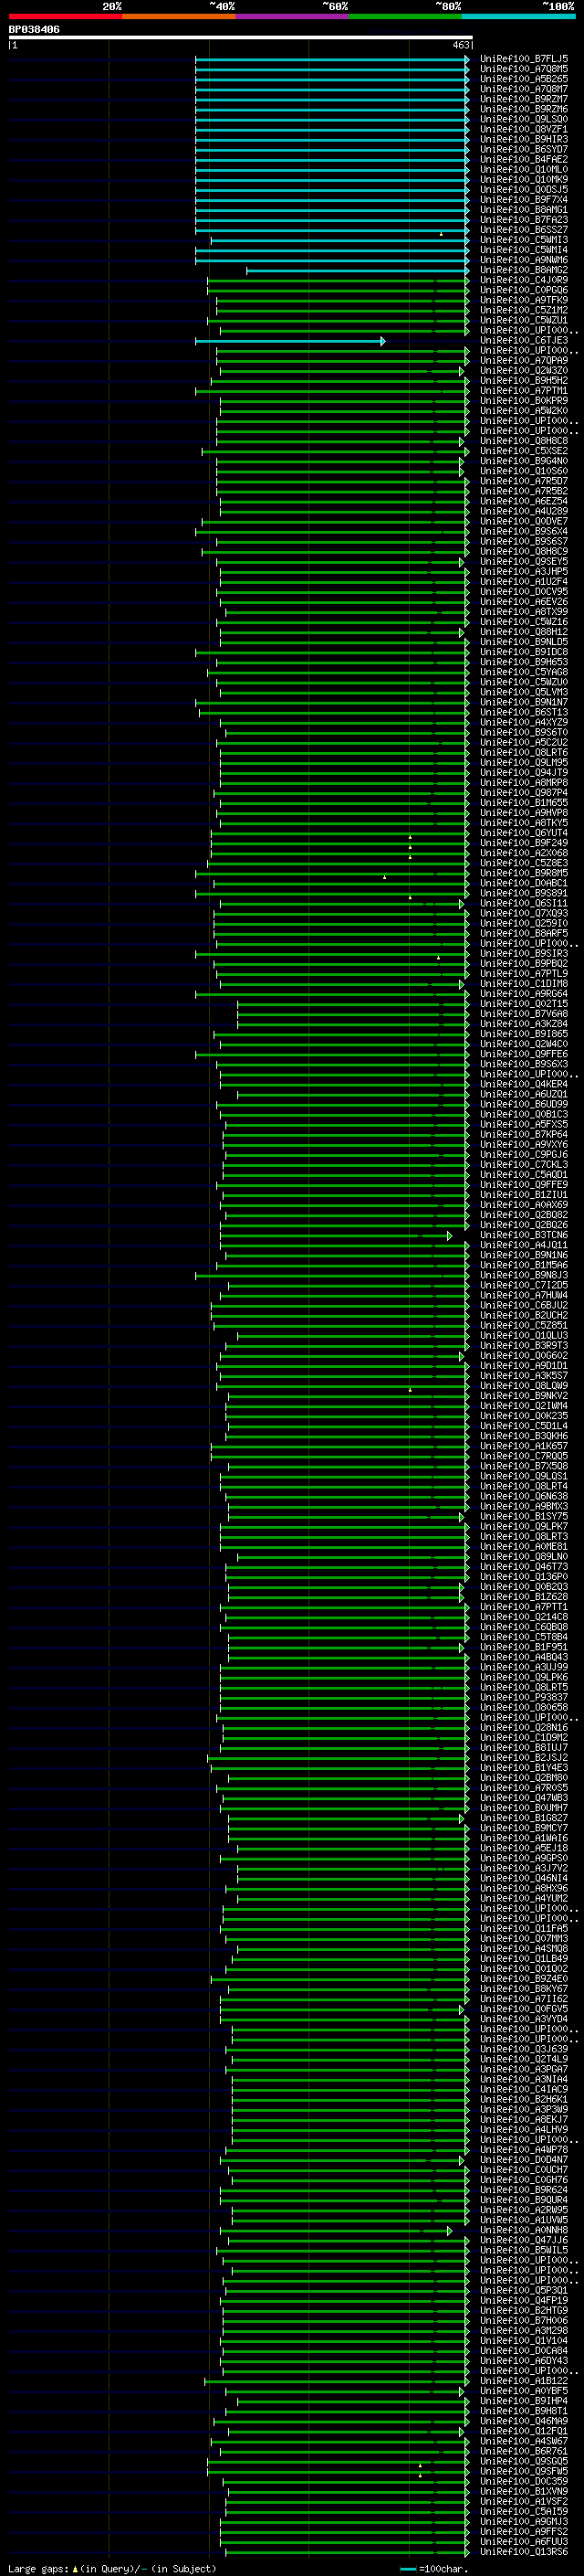Select the UniRef100_B6SYD7 label
This screenshot has height=2576, width=584.
[x=524, y=149]
